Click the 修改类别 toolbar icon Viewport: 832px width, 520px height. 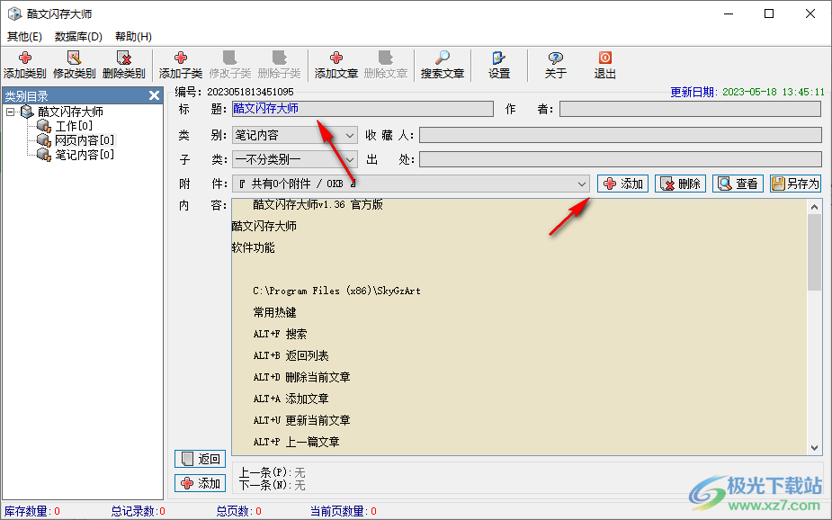pyautogui.click(x=75, y=66)
